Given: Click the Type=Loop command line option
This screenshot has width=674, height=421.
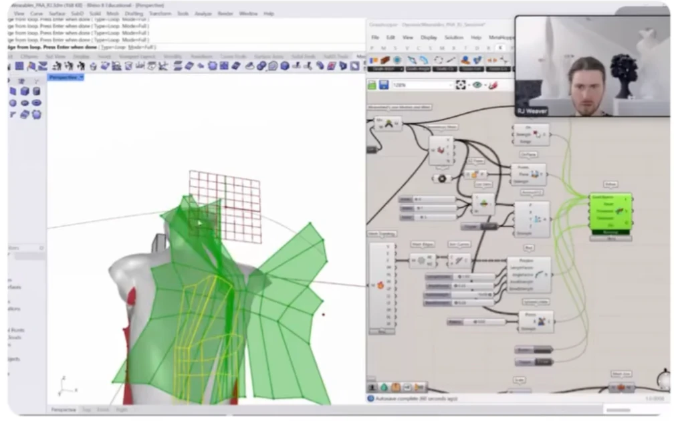Looking at the screenshot, I should click(114, 47).
